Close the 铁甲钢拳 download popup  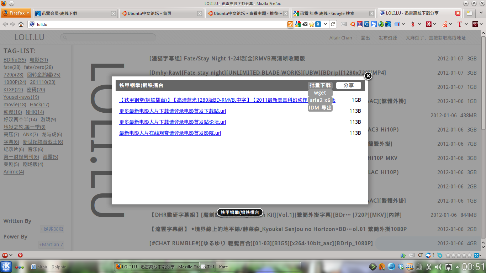pyautogui.click(x=368, y=76)
